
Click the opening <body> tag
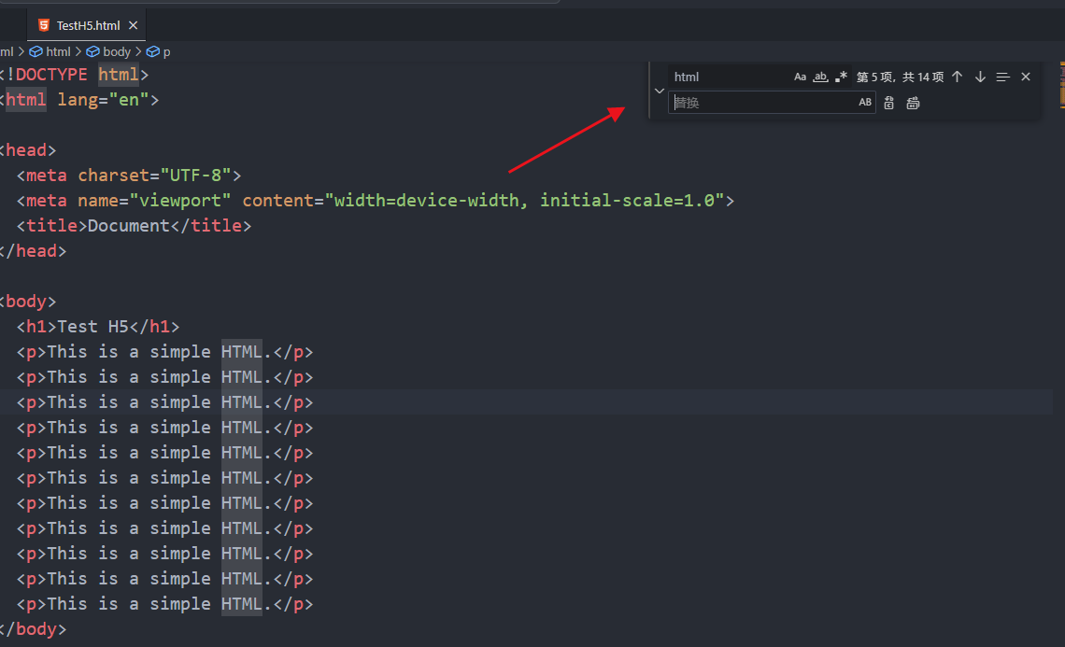click(x=28, y=302)
